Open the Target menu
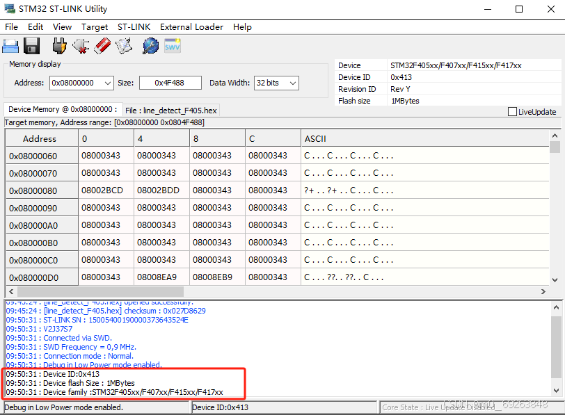Image resolution: width=565 pixels, height=415 pixels. click(95, 27)
